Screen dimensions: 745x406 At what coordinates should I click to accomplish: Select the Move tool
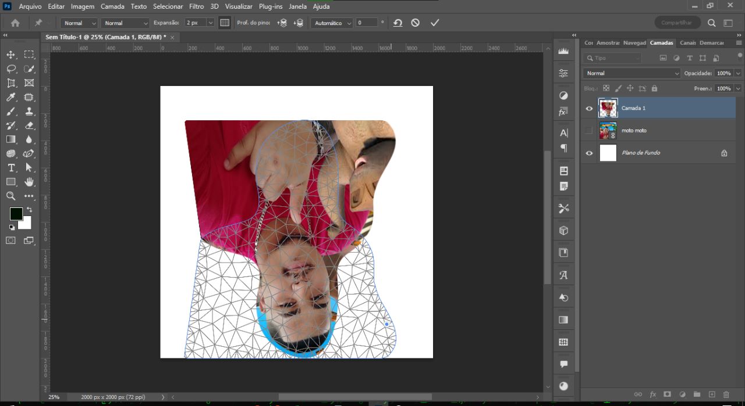pyautogui.click(x=10, y=54)
